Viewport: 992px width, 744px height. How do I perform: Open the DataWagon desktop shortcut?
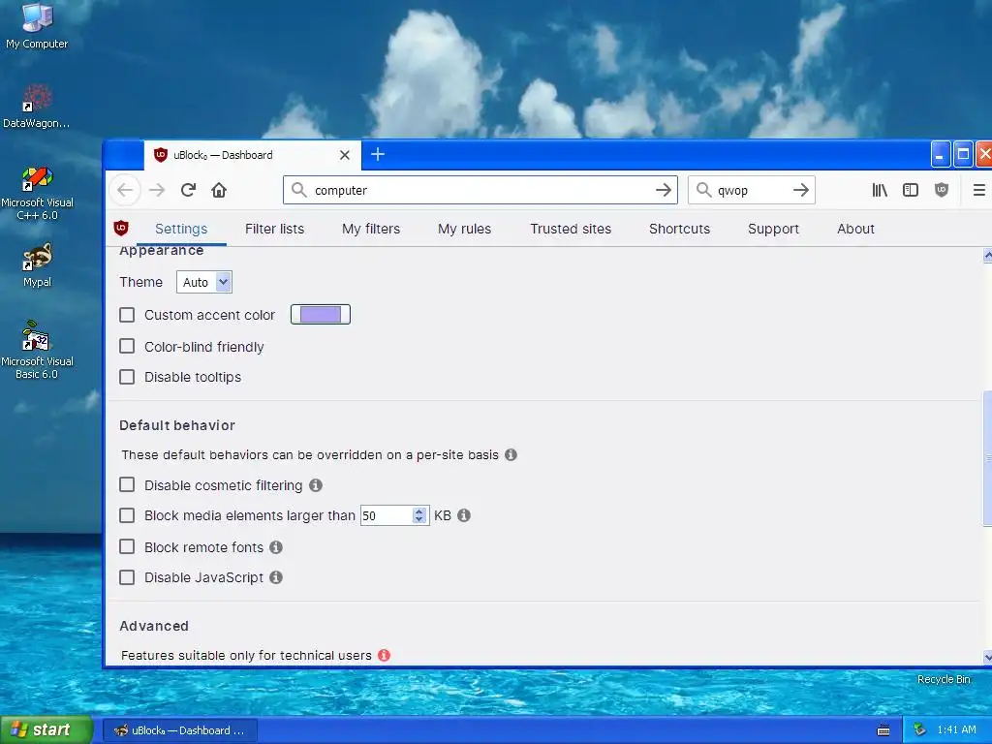(37, 106)
